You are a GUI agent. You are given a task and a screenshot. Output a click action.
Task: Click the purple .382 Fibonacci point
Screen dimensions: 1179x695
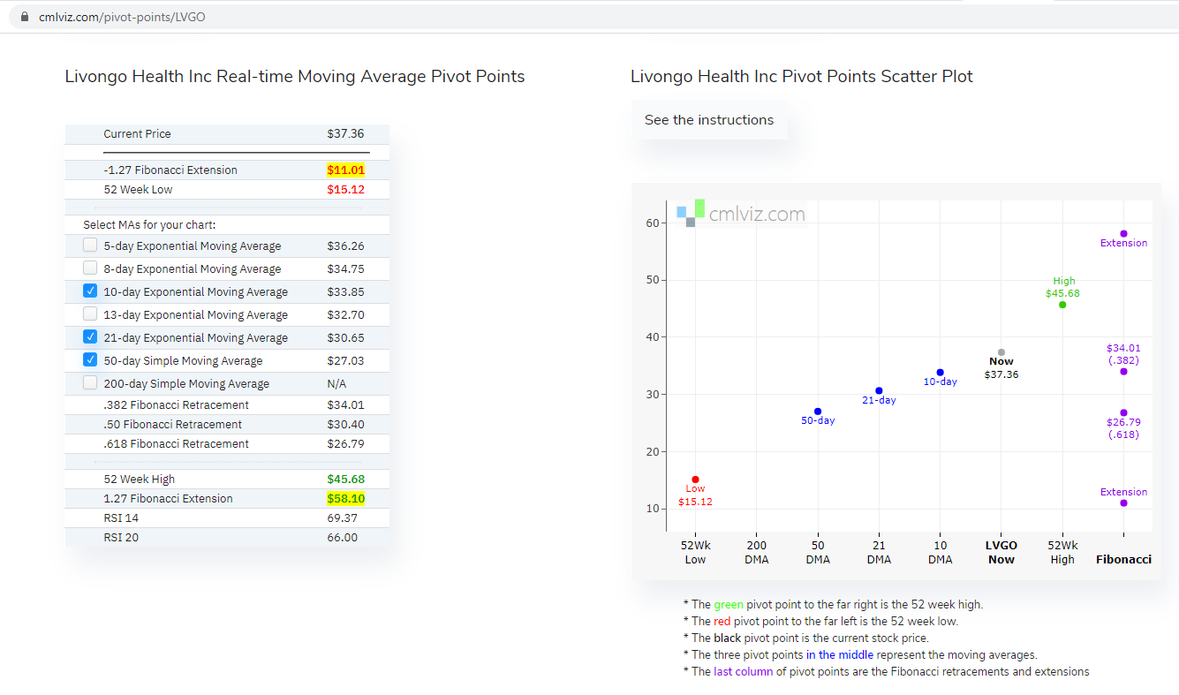(1123, 372)
